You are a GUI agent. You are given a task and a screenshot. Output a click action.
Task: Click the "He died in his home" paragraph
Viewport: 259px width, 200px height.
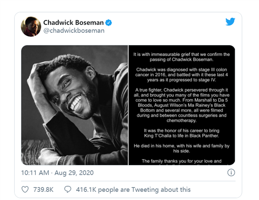[181, 149]
